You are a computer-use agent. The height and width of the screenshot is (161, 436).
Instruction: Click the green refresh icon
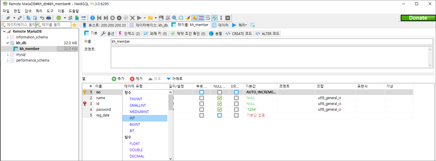59,18
